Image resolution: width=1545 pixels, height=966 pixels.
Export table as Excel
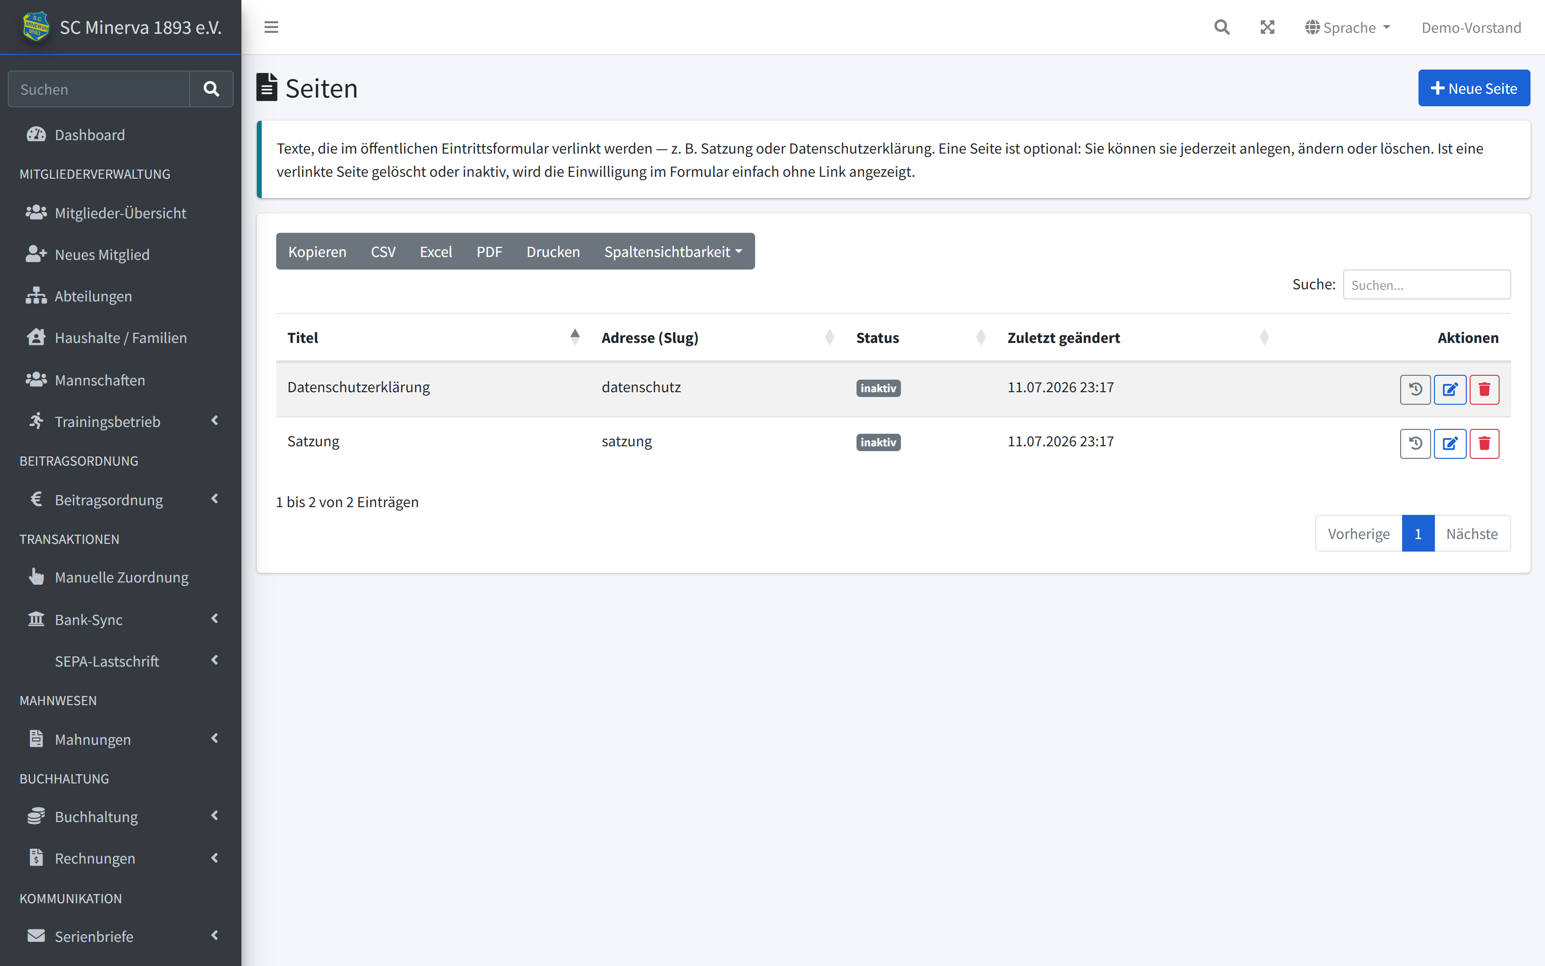[x=435, y=252]
